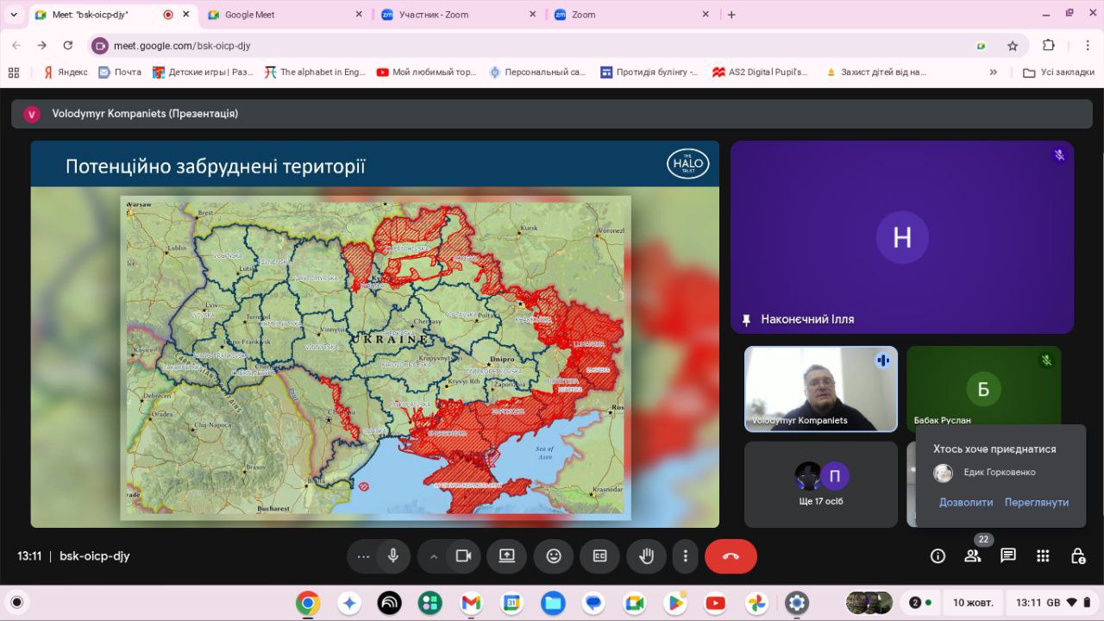Viewport: 1104px width, 621px height.
Task: Open the emoji reactions picker
Action: (554, 556)
